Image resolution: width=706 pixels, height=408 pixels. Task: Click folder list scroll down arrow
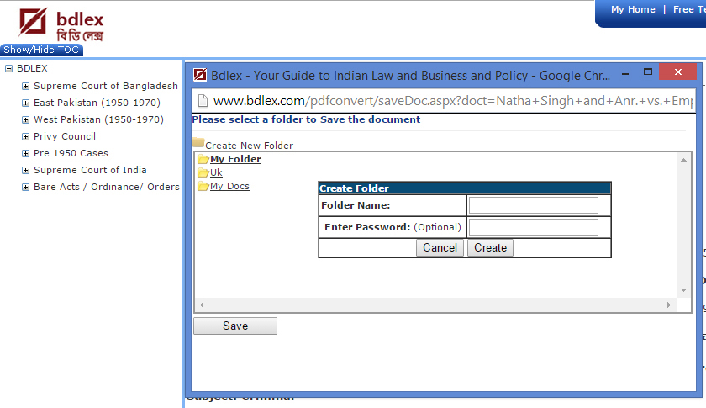(x=683, y=290)
